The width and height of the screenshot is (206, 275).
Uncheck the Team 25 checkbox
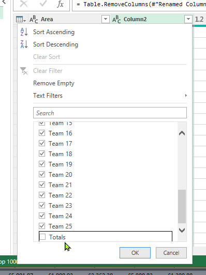click(x=42, y=226)
